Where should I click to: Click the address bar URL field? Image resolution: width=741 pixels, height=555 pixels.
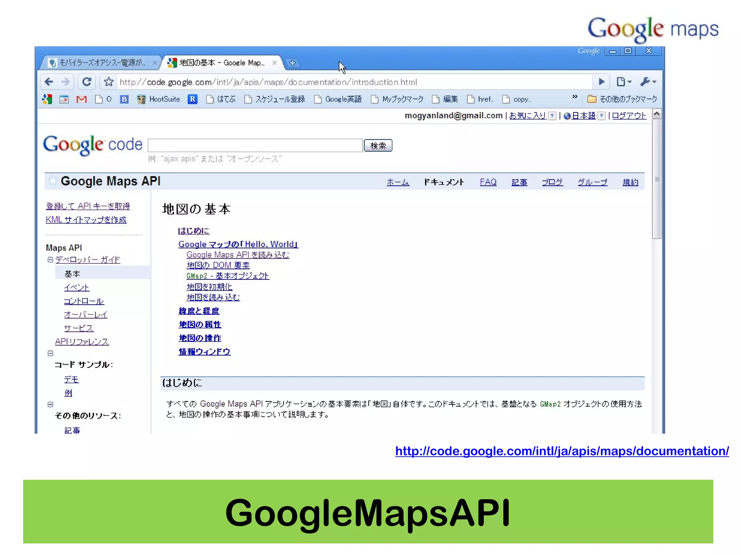[x=355, y=82]
